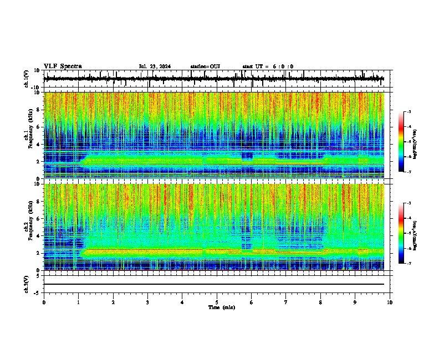Click the ch.1 colorbar log(PSD) label
Image resolution: width=439 pixels, height=339 pixels.
415,145
